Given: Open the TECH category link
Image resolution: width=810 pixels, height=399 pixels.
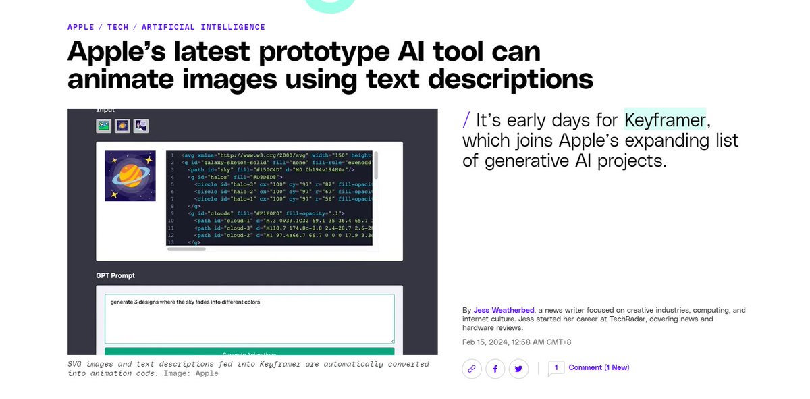Looking at the screenshot, I should tap(117, 27).
